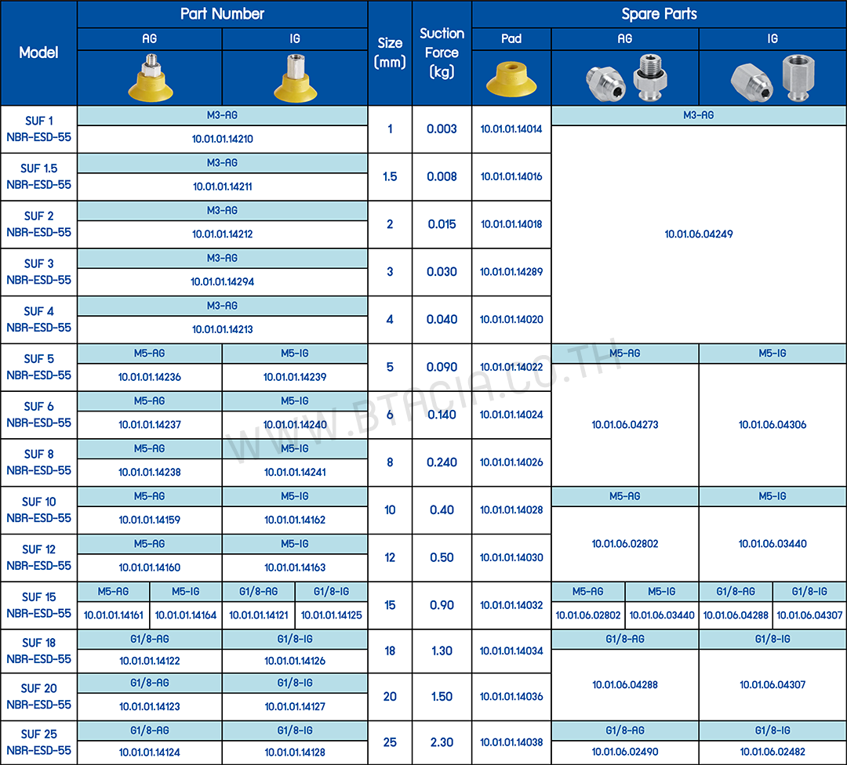Click pad number 10.01.01.14014
Viewport: 847px width, 765px height.
pyautogui.click(x=511, y=129)
